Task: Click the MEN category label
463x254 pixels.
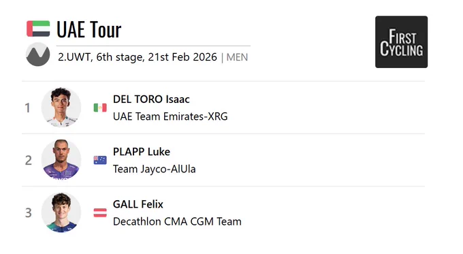Action: 237,57
